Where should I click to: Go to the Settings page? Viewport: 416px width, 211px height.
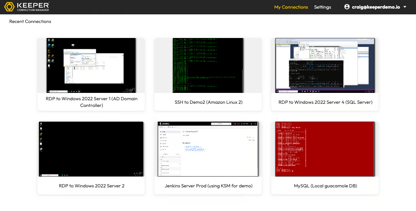[x=322, y=7]
